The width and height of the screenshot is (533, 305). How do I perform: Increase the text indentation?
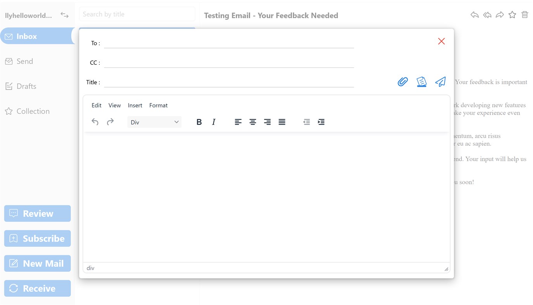tap(321, 122)
